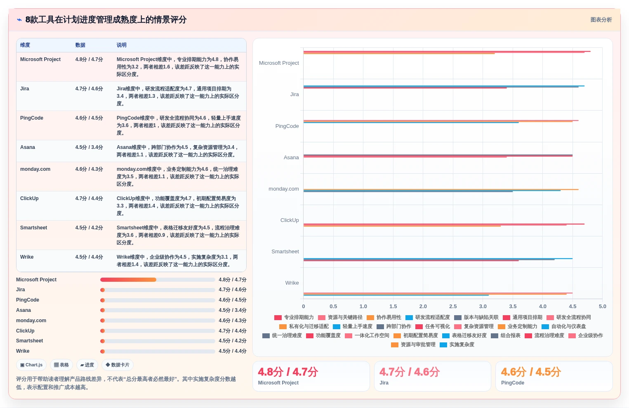Click the 自动化与仪表盘 legend color swatch
Image resolution: width=629 pixels, height=408 pixels.
pos(545,327)
